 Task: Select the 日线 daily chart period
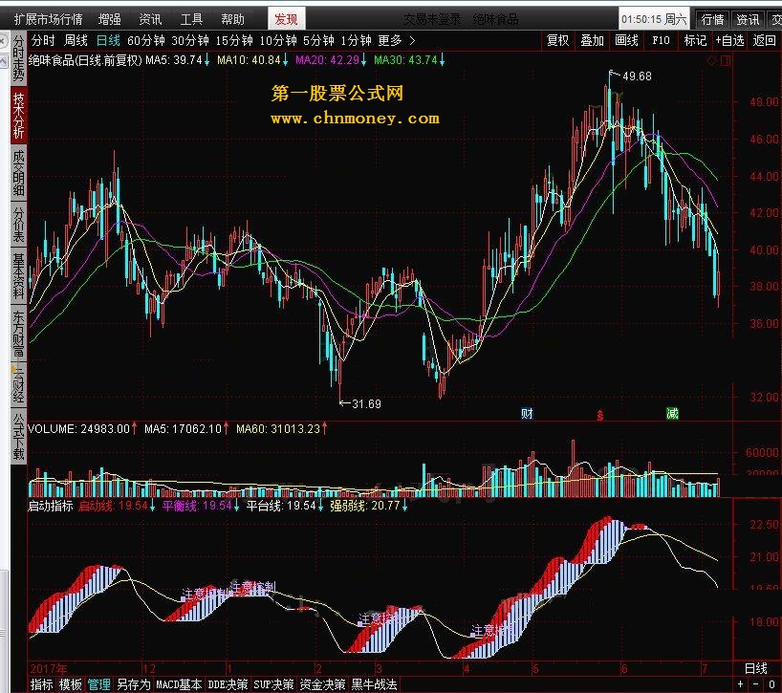(x=108, y=40)
